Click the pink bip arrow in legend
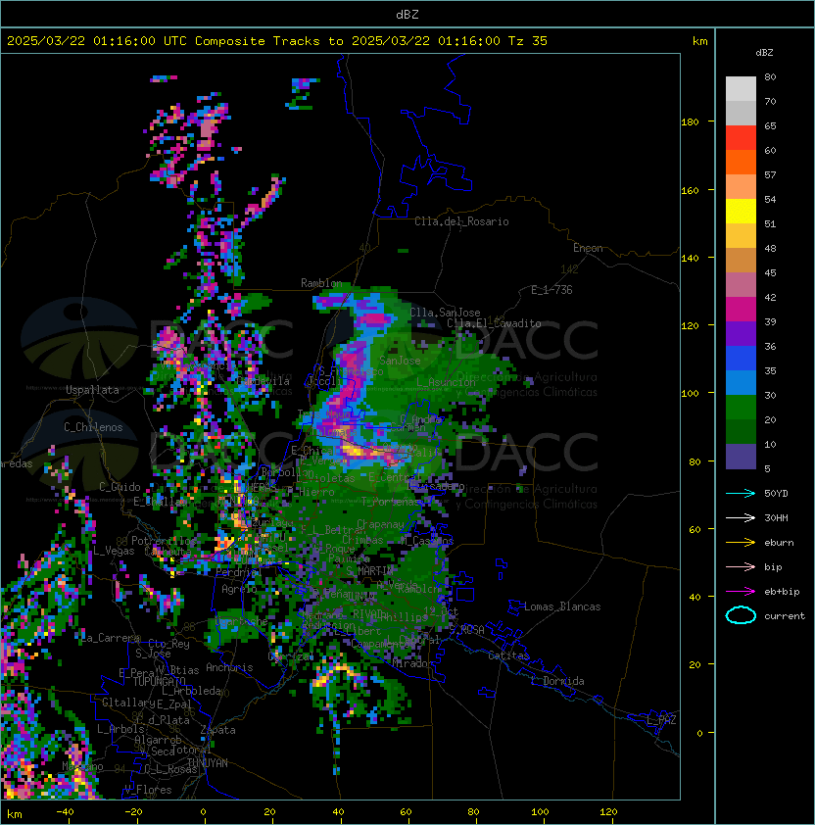Image resolution: width=815 pixels, height=825 pixels. [741, 567]
